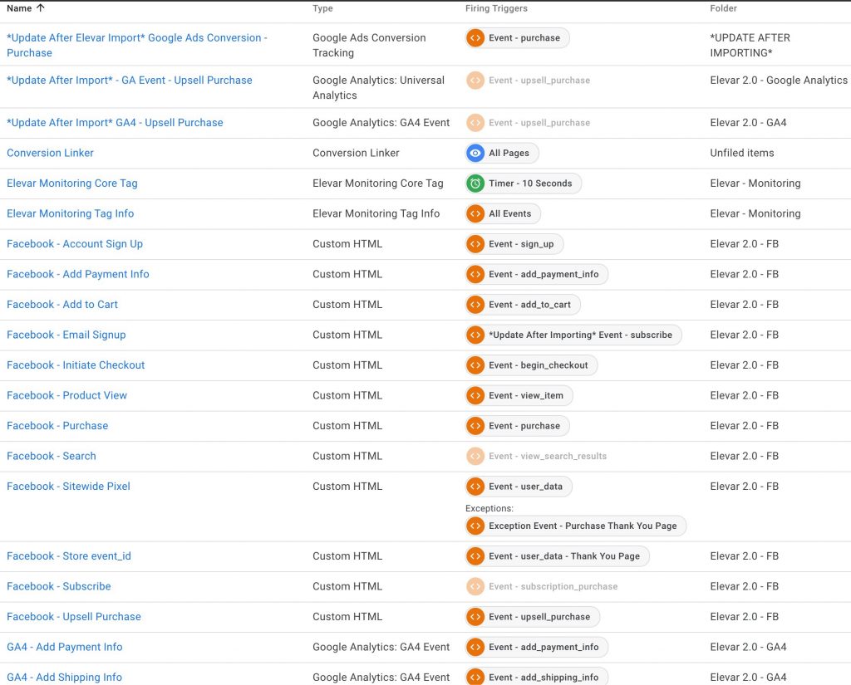Screen dimensions: 851x685
Task: Click the upsell_purchase trigger icon in the Facebook - Upsell Purchase row
Action: point(475,617)
